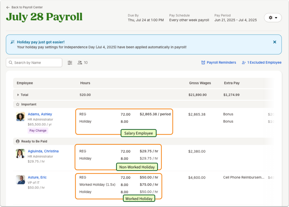Screen dimensions: 289x207
Task: View the 1 Excluded Employee link
Action: pos(264,63)
